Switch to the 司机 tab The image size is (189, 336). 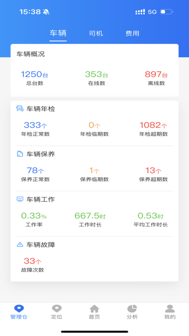[96, 33]
